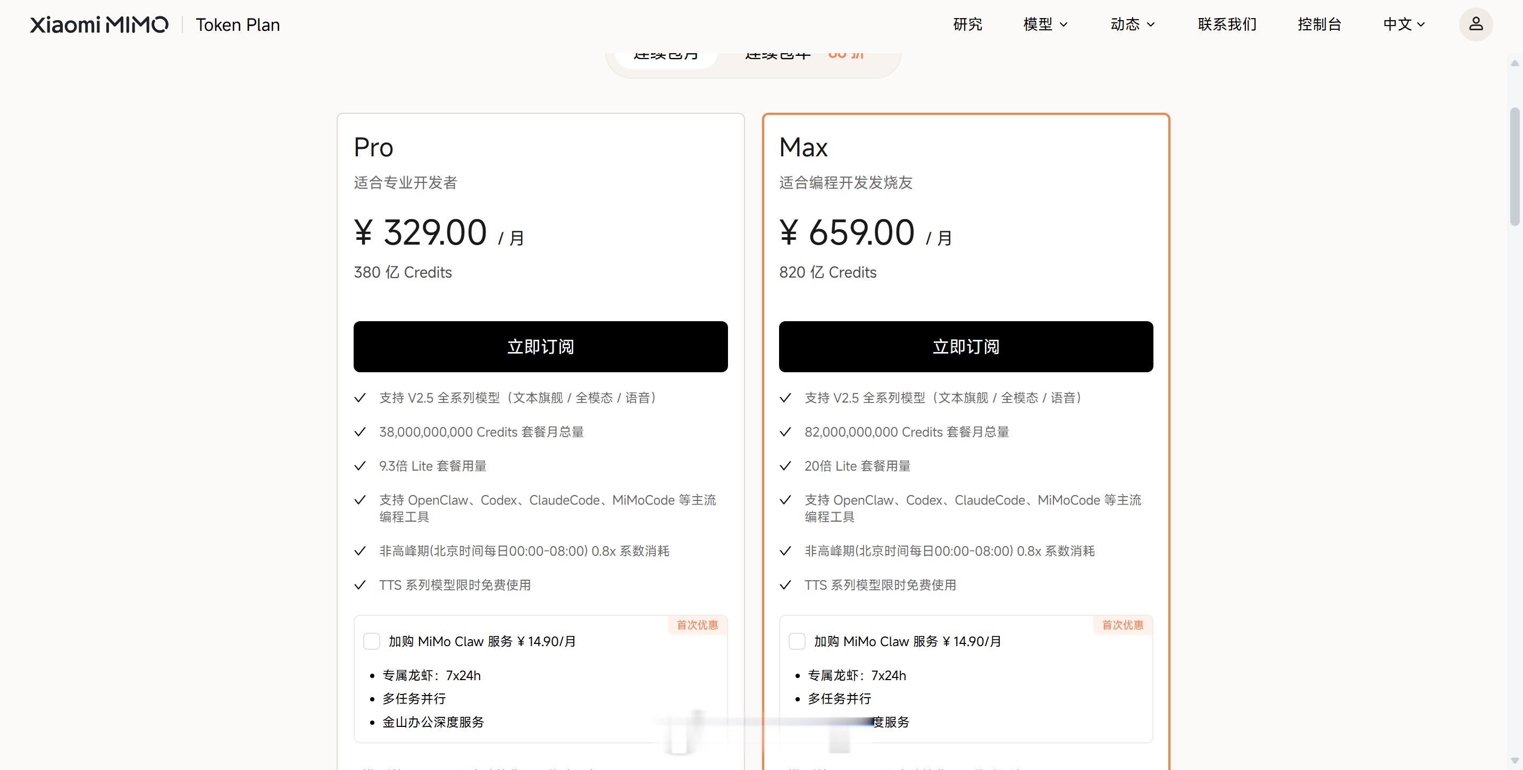The height and width of the screenshot is (770, 1523).
Task: Expand the 动态 dropdown menu
Action: tap(1132, 24)
